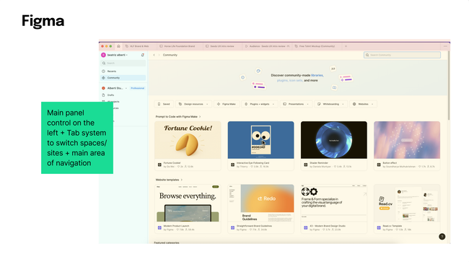This screenshot has width=469, height=262.
Task: Click the help question mark icon
Action: pos(442,237)
